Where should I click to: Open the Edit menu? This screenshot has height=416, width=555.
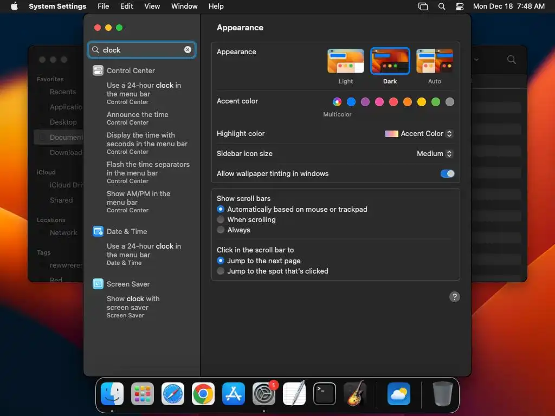pyautogui.click(x=126, y=6)
